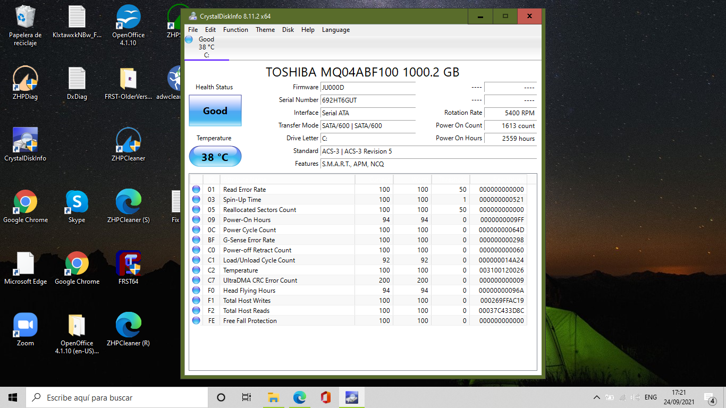
Task: Show hidden system tray icons
Action: pyautogui.click(x=597, y=397)
